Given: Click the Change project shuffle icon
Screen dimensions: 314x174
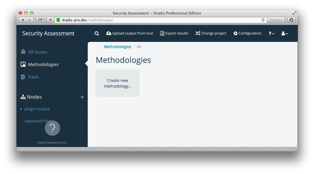Looking at the screenshot, I should [x=197, y=33].
